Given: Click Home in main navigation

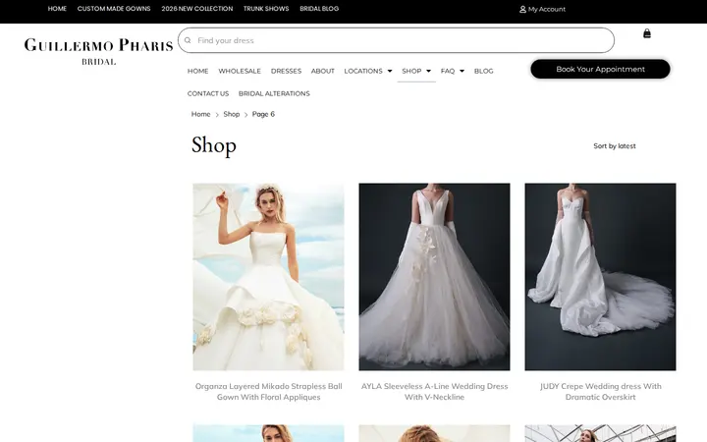Looking at the screenshot, I should (x=198, y=71).
